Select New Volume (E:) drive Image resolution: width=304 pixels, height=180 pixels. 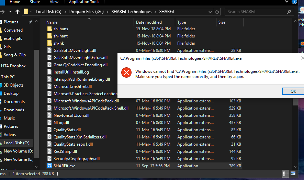pyautogui.click(x=19, y=159)
